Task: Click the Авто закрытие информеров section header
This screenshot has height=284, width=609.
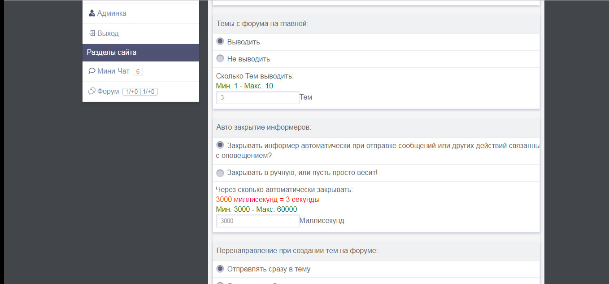Action: click(x=263, y=127)
